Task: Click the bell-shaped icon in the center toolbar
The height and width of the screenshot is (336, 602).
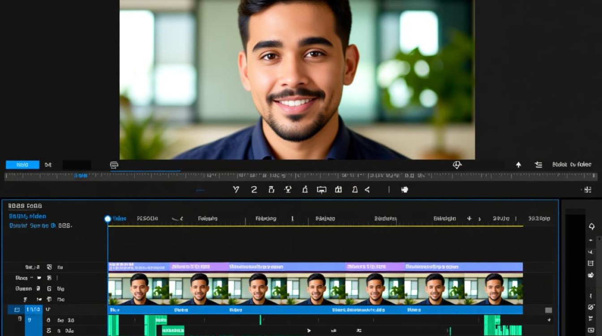Action: tap(355, 190)
